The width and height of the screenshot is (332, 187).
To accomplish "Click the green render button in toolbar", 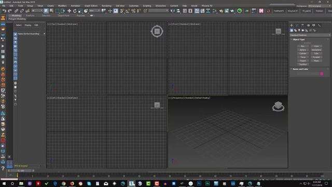I will (x=240, y=11).
